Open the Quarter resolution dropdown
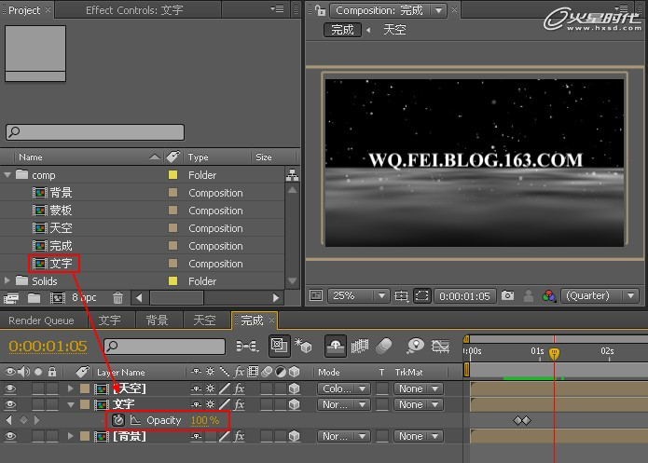The width and height of the screenshot is (648, 463). (600, 295)
